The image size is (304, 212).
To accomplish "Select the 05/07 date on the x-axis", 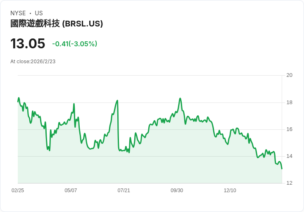I will click(71, 191).
